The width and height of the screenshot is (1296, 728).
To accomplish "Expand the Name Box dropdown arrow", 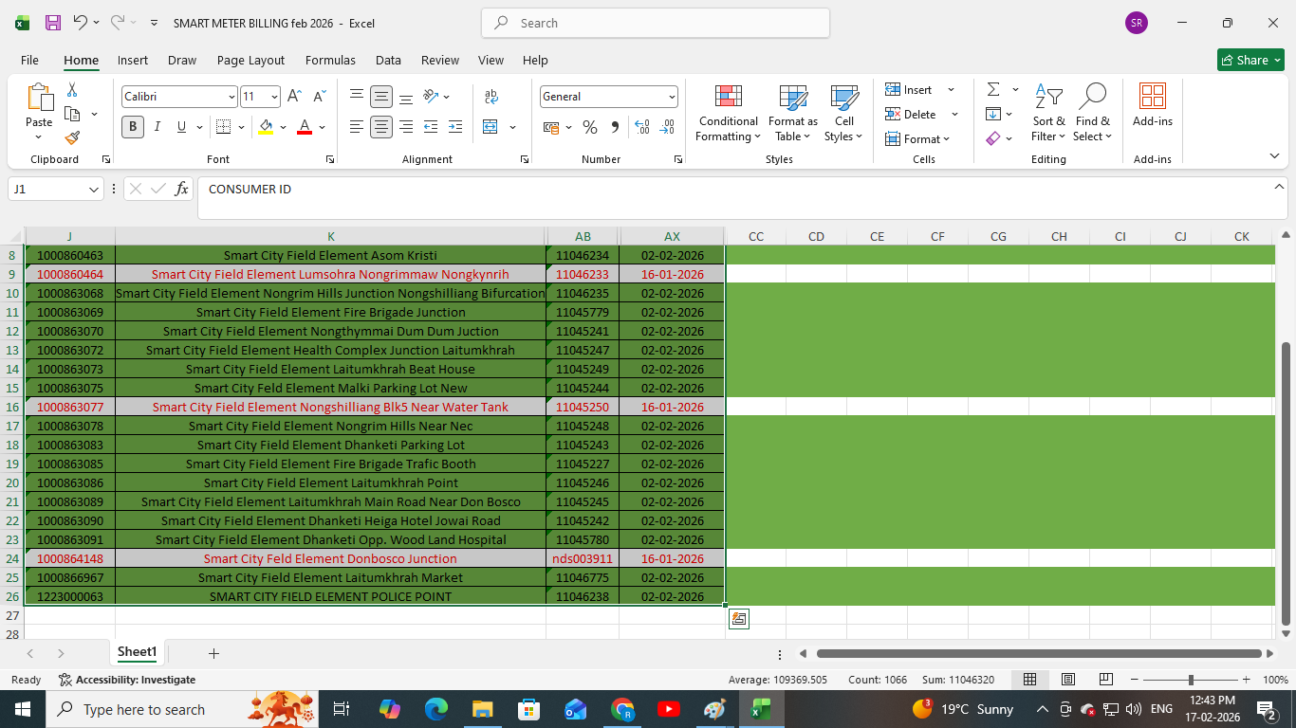I will [x=94, y=190].
